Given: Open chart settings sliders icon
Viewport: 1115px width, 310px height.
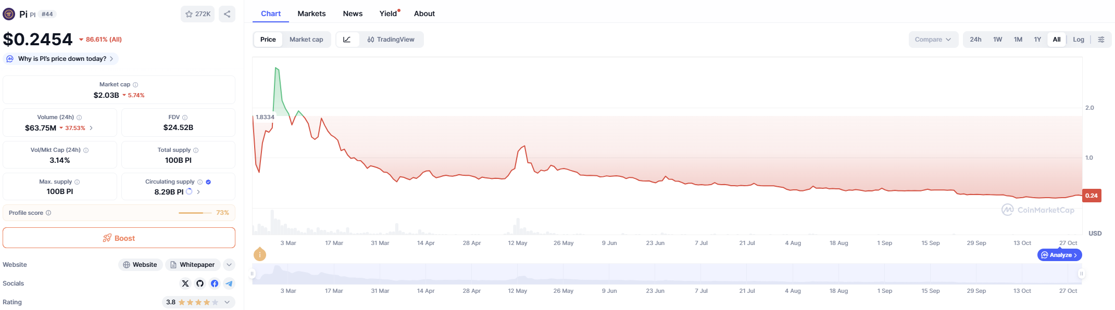Looking at the screenshot, I should tap(1101, 40).
